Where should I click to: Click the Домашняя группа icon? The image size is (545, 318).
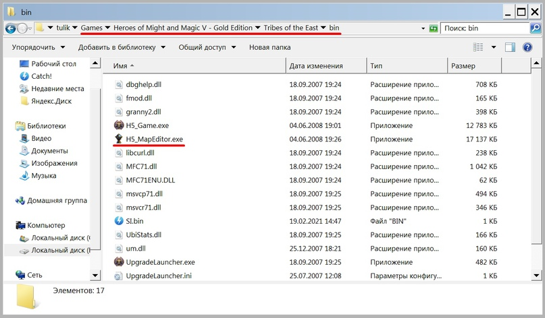(20, 201)
